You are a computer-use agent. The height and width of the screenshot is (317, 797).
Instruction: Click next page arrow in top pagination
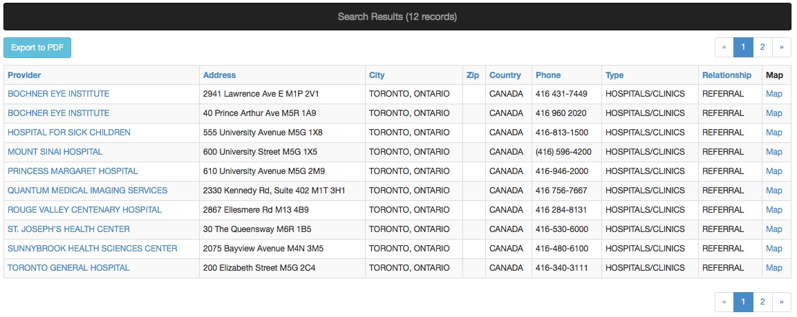click(781, 47)
